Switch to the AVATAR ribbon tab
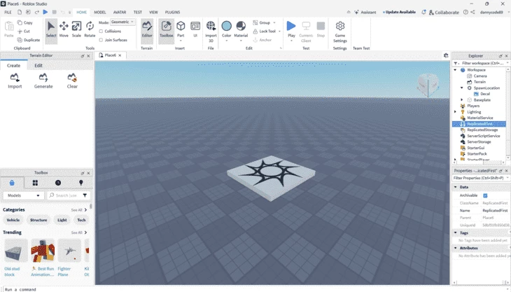The image size is (511, 292). [x=120, y=12]
